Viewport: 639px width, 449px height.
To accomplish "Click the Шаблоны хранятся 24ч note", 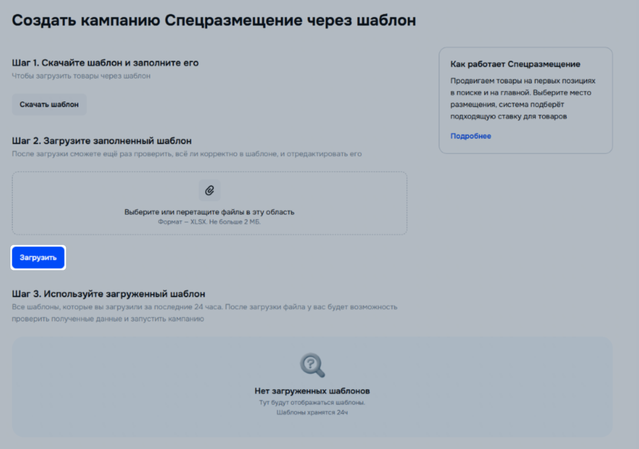I will point(312,412).
